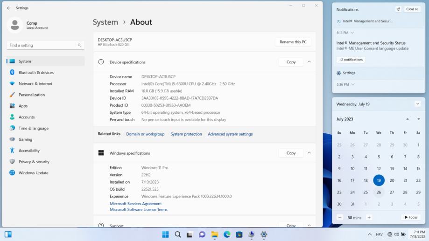Open notification settings icon beside Clear all
The image size is (429, 241).
(x=398, y=9)
